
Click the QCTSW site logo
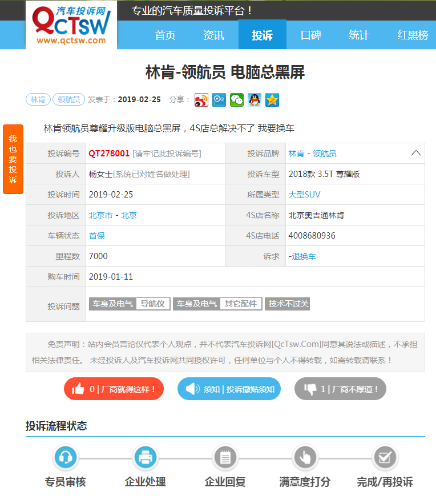(x=71, y=25)
